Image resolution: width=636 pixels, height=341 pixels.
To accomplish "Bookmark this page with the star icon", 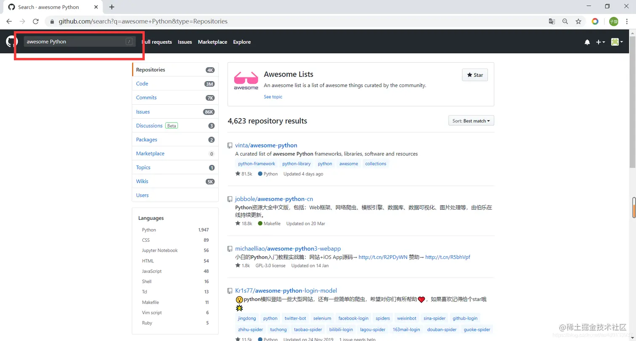I will 578,21.
